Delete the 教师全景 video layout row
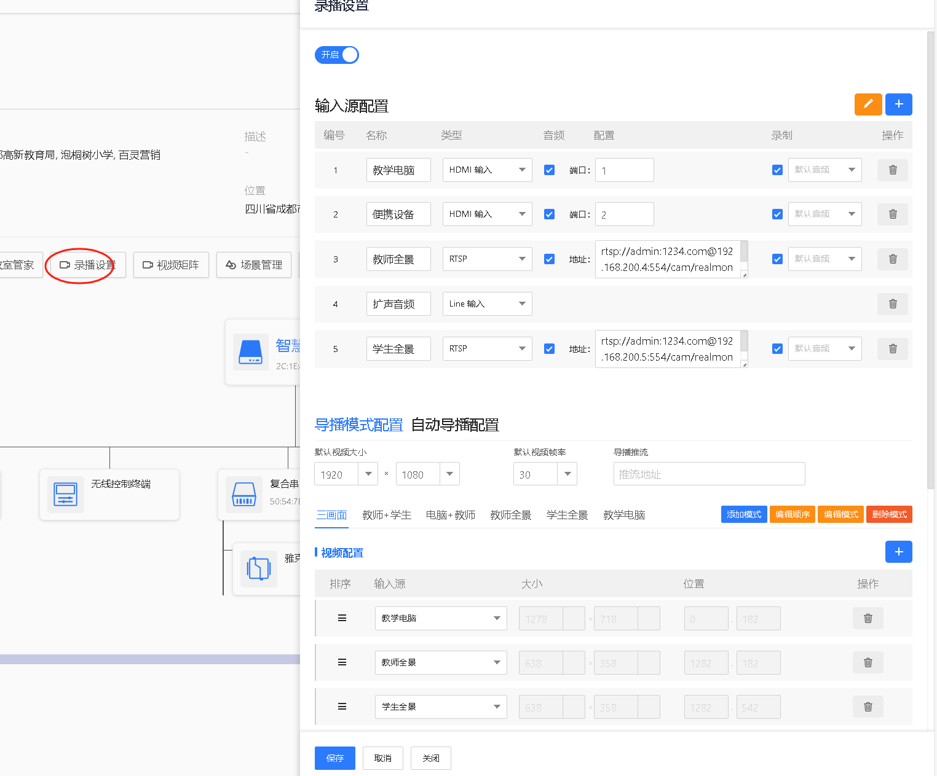Screen dimensions: 937x776 coord(868,663)
